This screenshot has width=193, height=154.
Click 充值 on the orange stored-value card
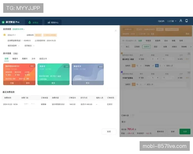tap(12, 83)
